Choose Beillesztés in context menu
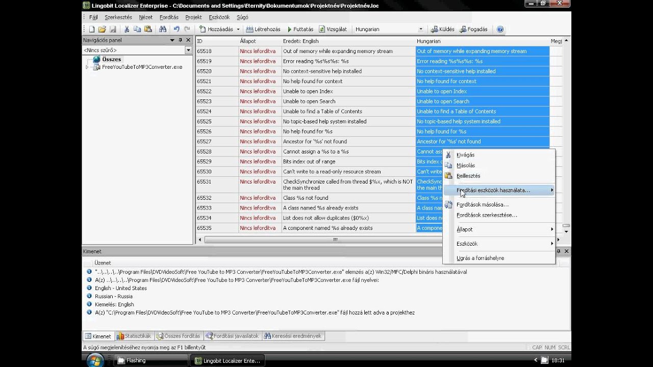 [499, 176]
